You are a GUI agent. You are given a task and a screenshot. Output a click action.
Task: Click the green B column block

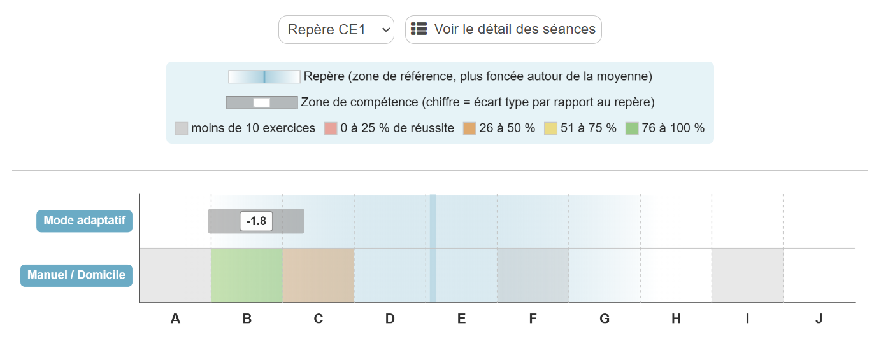pyautogui.click(x=247, y=275)
